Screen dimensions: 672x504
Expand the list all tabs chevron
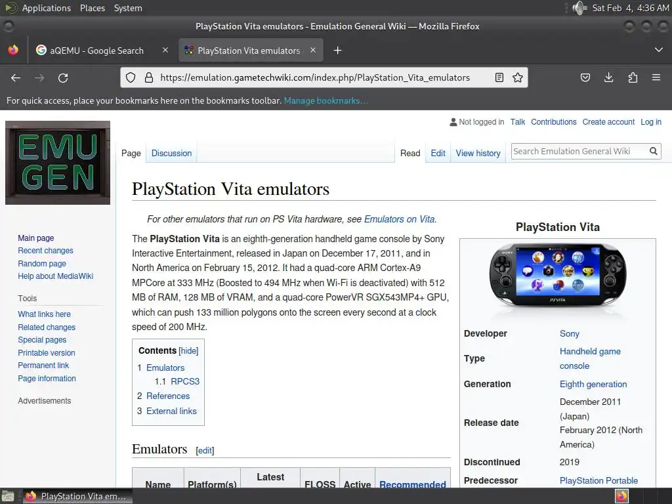pos(659,50)
